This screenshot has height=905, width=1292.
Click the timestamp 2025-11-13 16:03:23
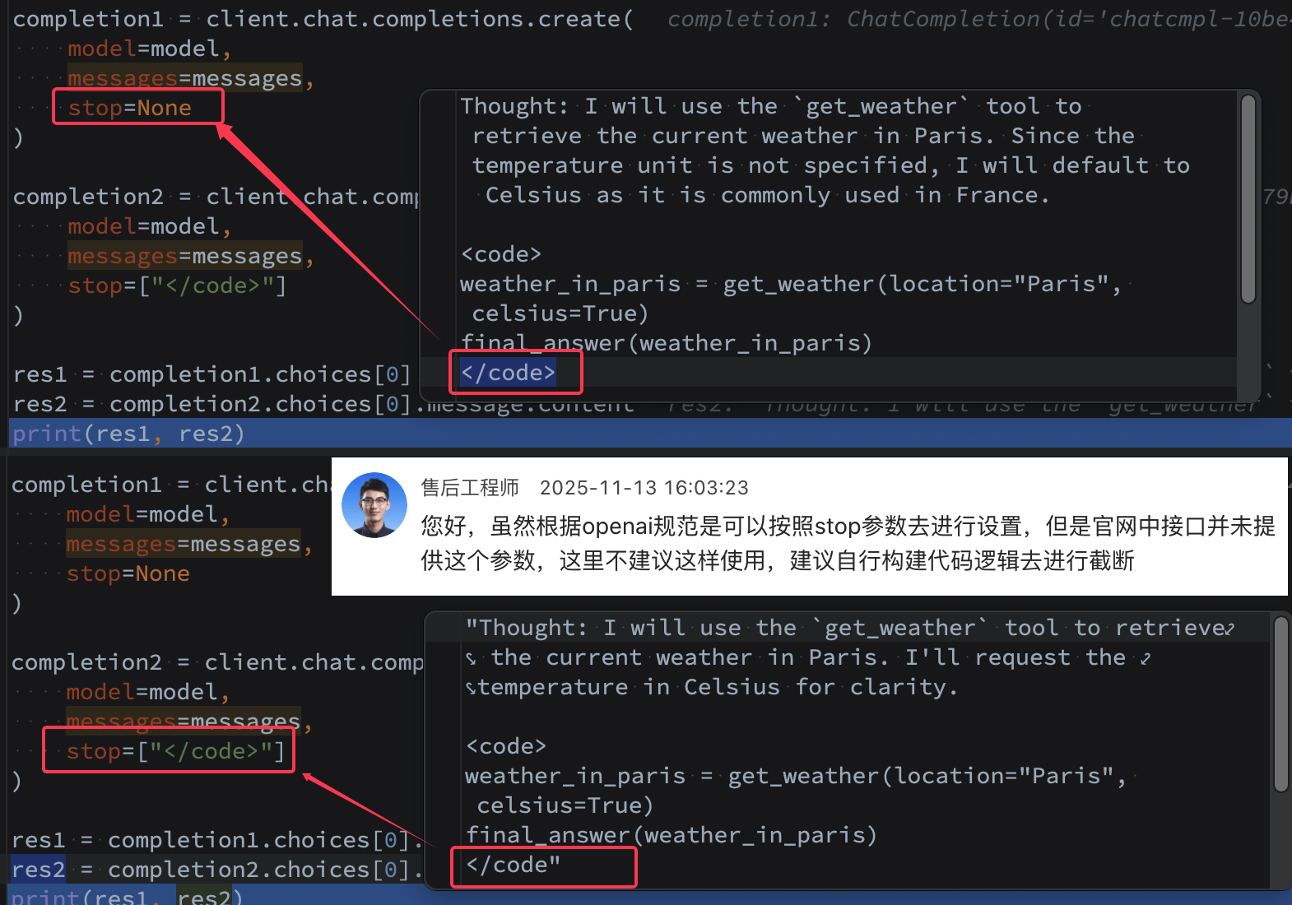pos(644,488)
